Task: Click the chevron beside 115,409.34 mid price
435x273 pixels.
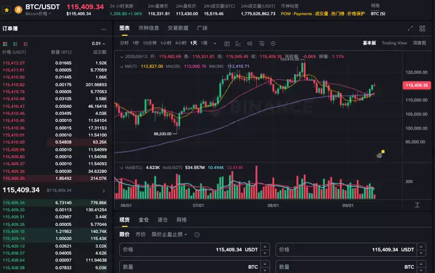Action: (104, 191)
